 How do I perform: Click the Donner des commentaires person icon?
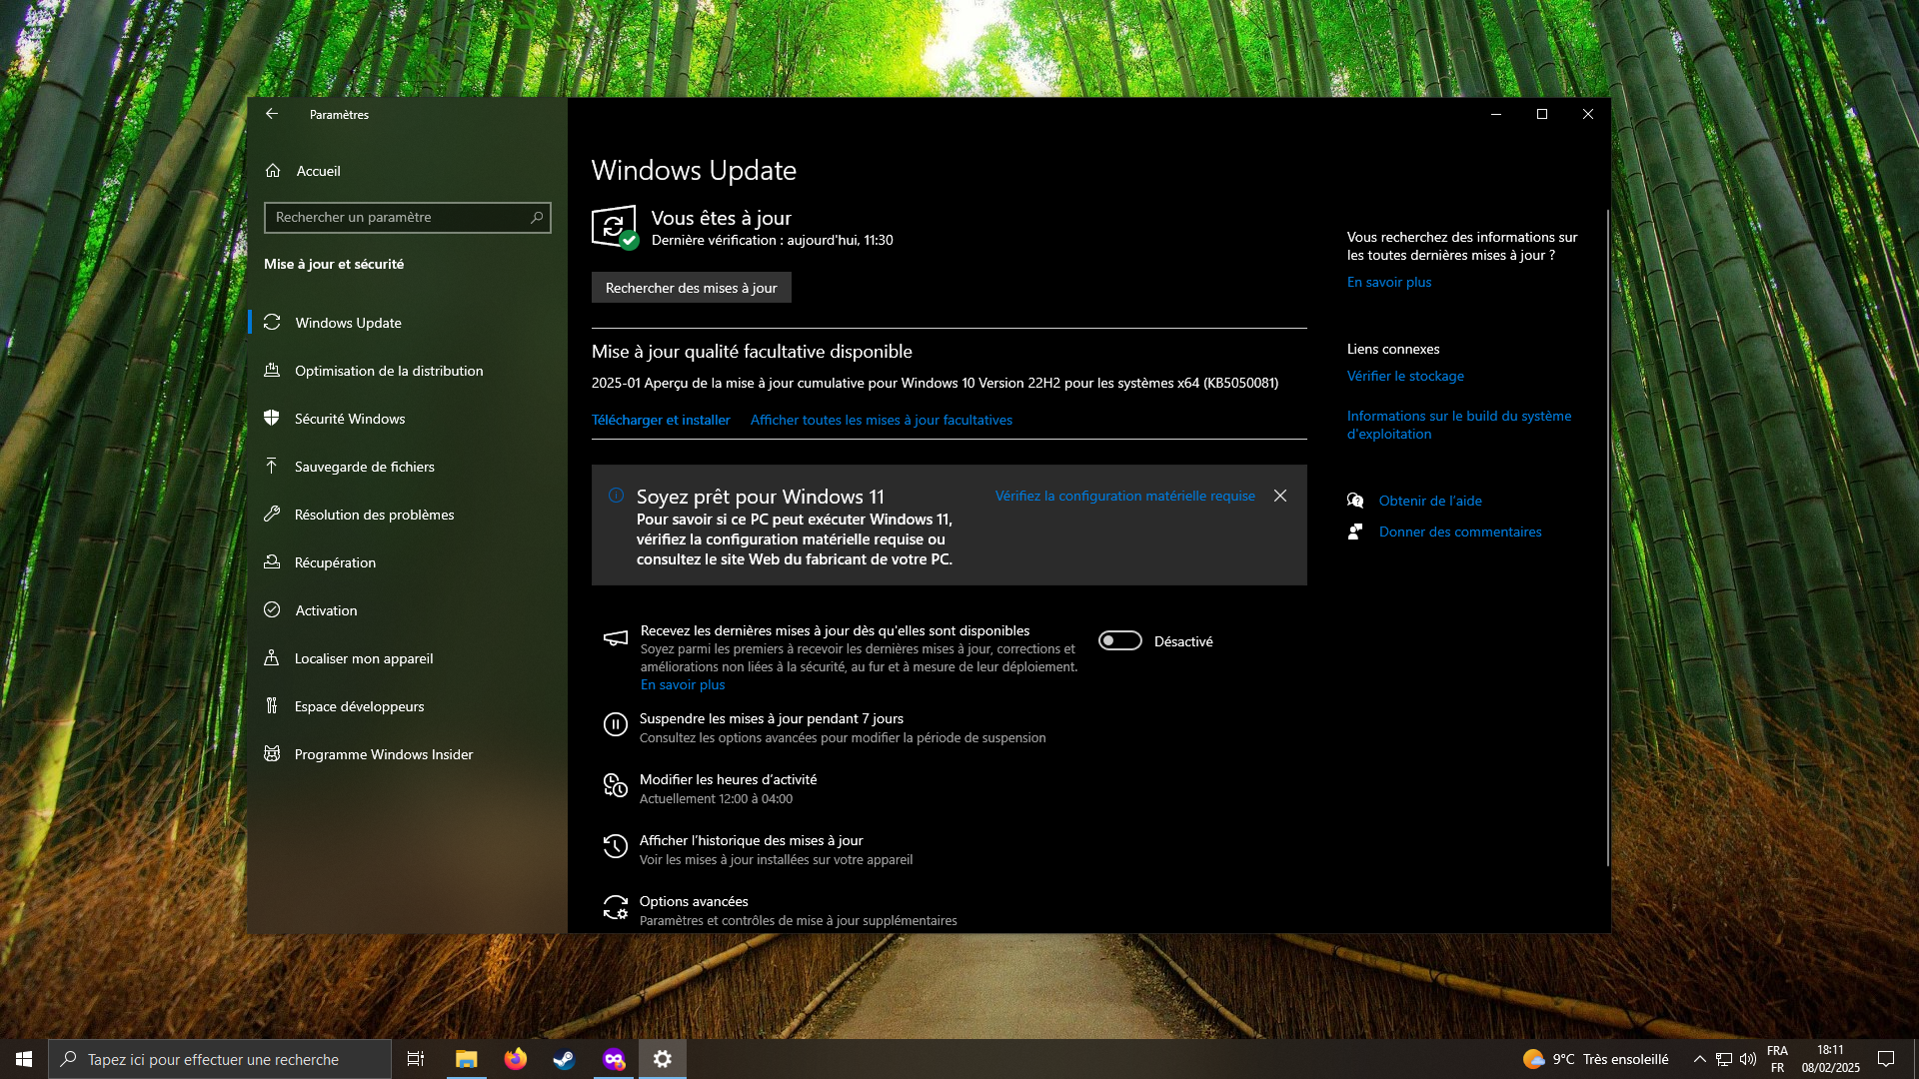pyautogui.click(x=1355, y=532)
